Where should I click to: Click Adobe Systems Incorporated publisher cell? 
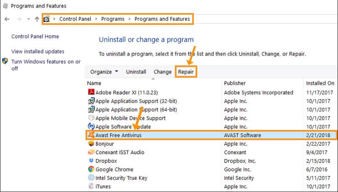point(258,92)
